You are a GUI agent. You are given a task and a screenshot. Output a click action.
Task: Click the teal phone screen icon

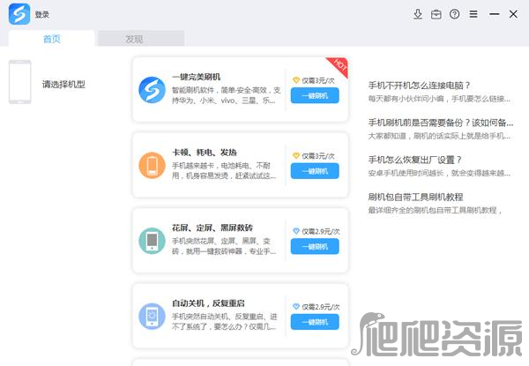tap(152, 241)
